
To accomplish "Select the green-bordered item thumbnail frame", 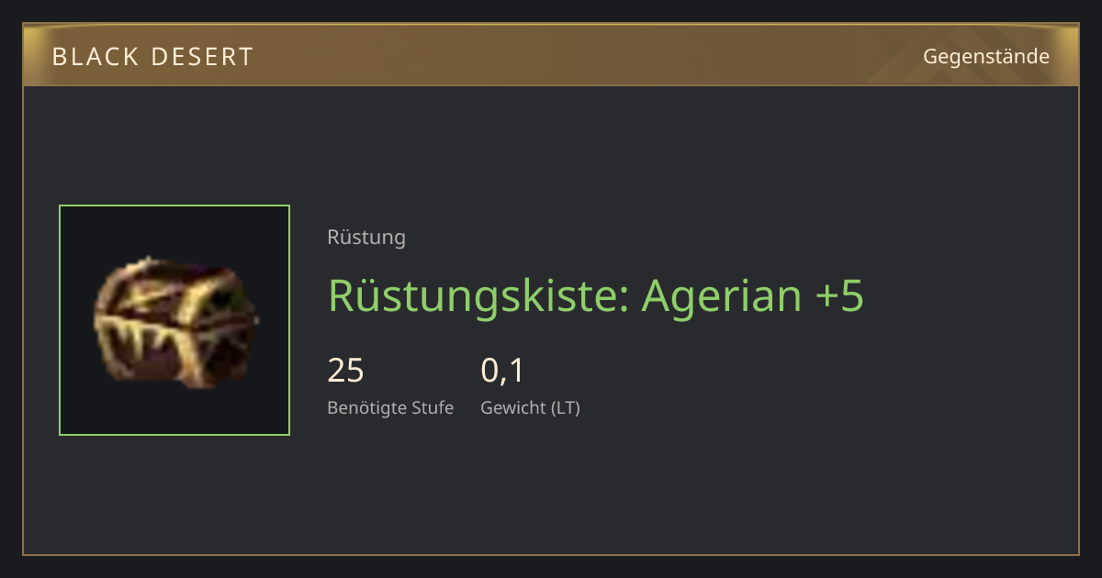I will point(174,320).
